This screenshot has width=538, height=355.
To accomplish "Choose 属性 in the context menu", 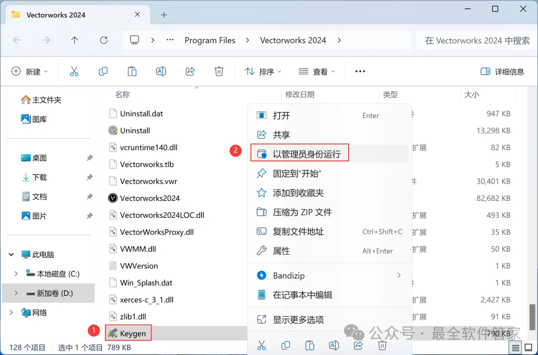I will (329, 251).
